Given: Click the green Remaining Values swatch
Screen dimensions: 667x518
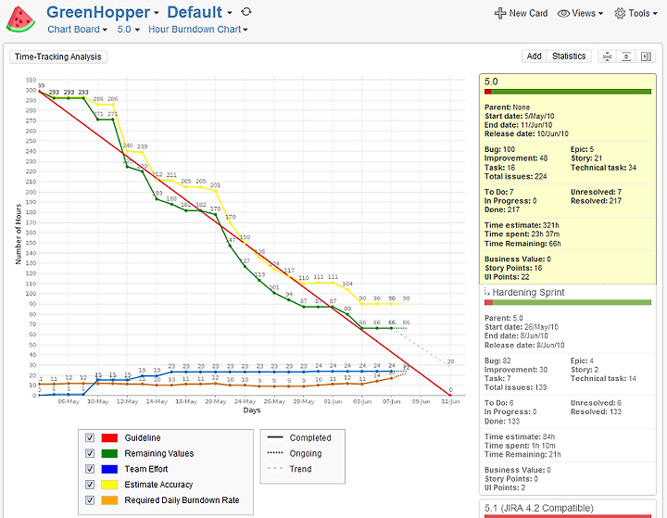Looking at the screenshot, I should coord(109,453).
